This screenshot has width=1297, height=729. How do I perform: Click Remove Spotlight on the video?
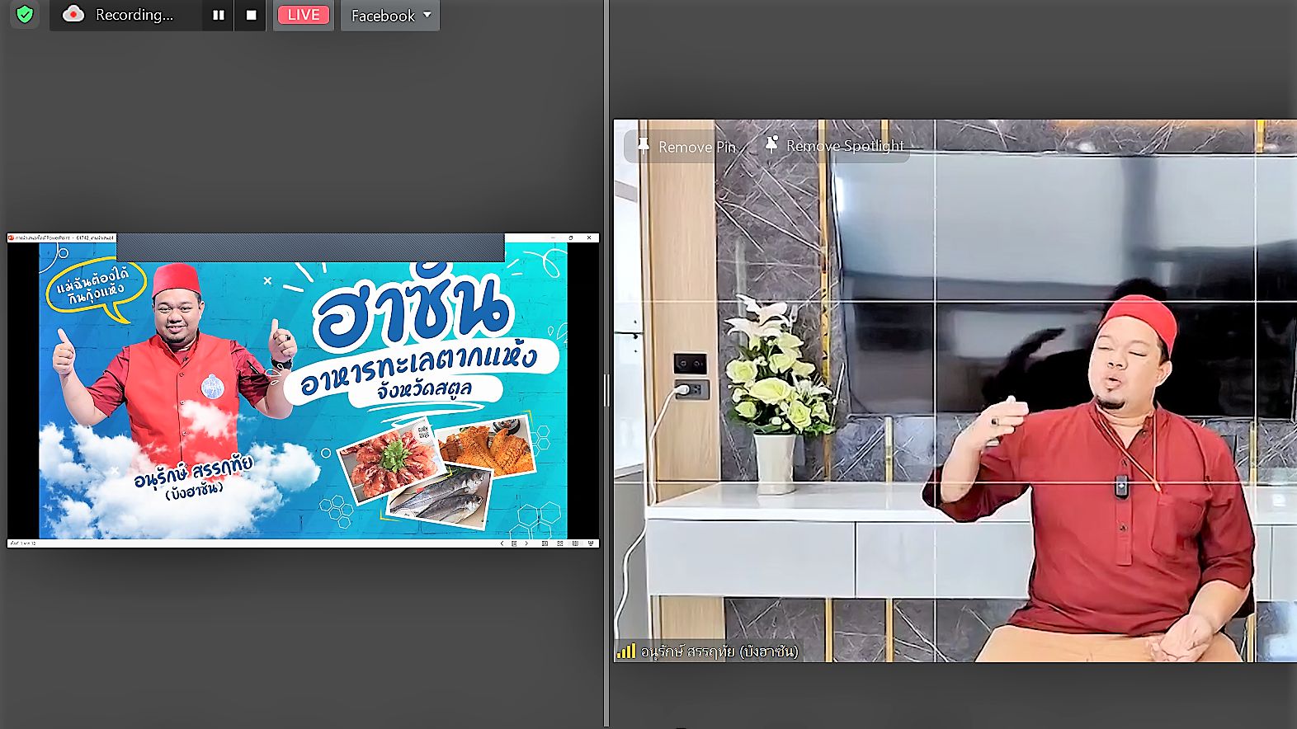835,146
